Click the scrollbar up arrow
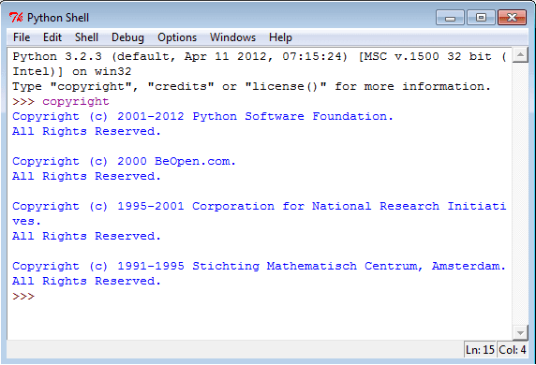536x365 pixels. pos(520,55)
